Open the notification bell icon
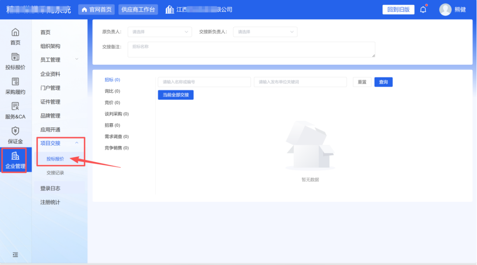Image resolution: width=477 pixels, height=265 pixels. tap(423, 9)
